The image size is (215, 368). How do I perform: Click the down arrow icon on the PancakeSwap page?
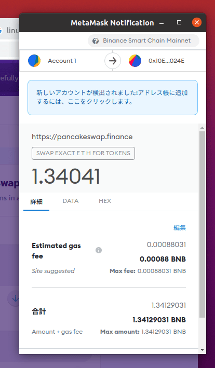pyautogui.click(x=15, y=298)
